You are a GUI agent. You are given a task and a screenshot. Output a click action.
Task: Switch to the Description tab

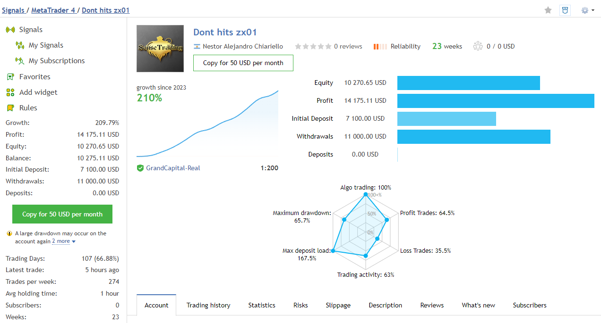point(386,305)
